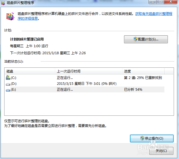Click the D: drive icon

(x=8, y=84)
